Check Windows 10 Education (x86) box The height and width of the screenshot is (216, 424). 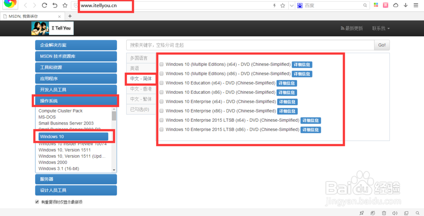(162, 92)
